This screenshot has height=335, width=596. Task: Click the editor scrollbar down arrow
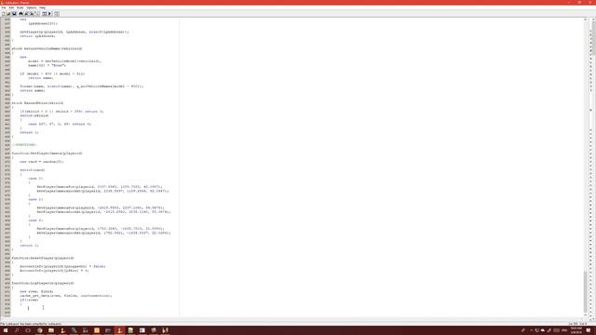[x=586, y=315]
